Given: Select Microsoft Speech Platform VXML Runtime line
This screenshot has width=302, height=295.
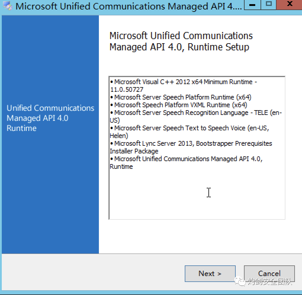Looking at the screenshot, I should click(x=179, y=105).
